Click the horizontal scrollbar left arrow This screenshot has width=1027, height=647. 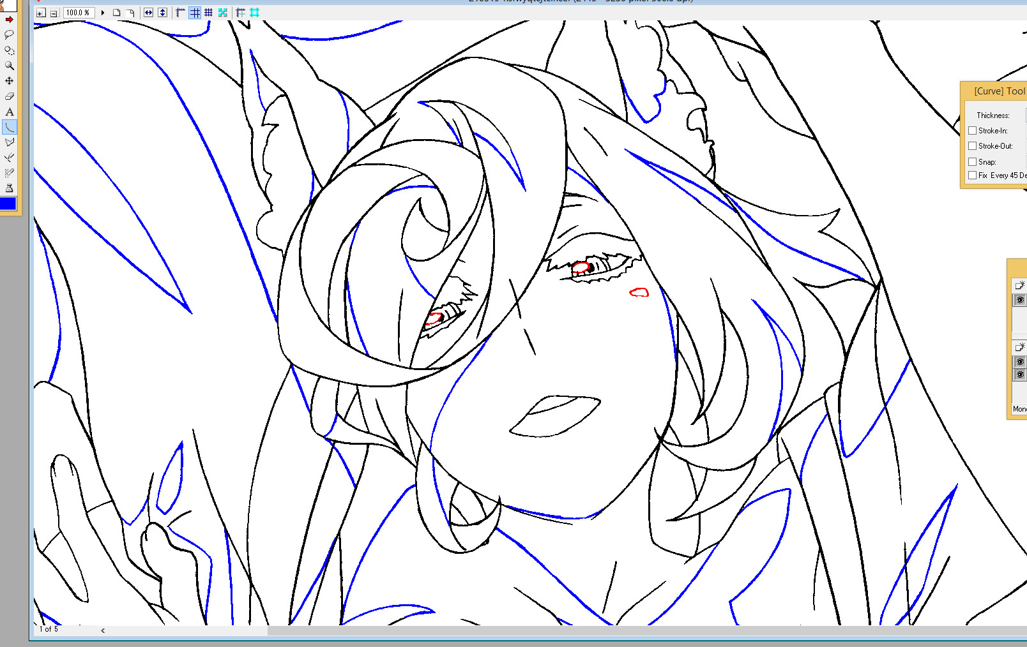[103, 630]
